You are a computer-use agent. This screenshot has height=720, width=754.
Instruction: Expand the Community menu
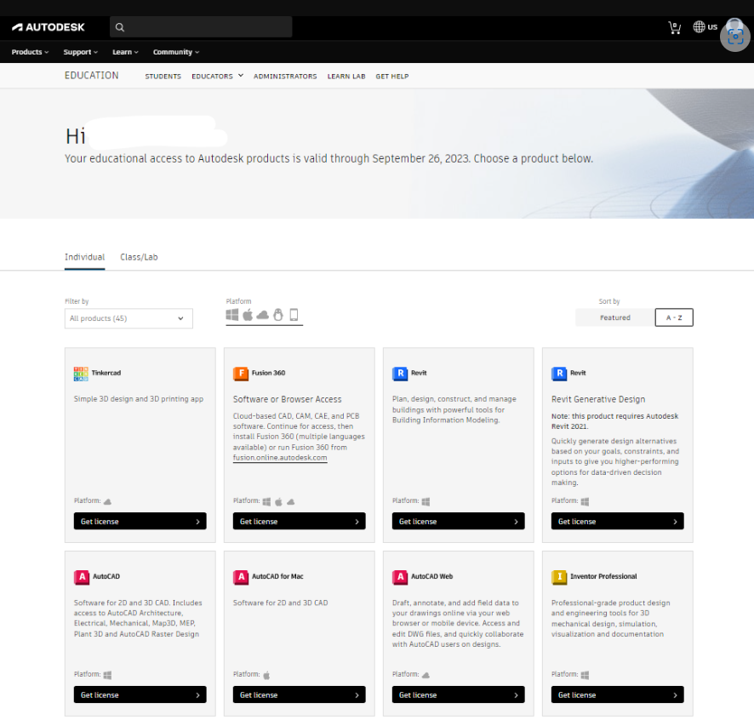pos(176,52)
